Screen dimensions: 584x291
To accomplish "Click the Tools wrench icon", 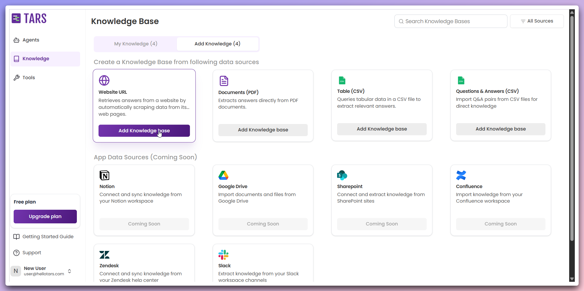I will tap(16, 78).
